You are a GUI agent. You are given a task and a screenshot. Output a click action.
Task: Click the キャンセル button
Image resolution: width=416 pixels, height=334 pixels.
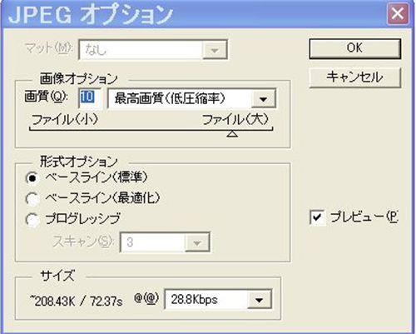355,77
